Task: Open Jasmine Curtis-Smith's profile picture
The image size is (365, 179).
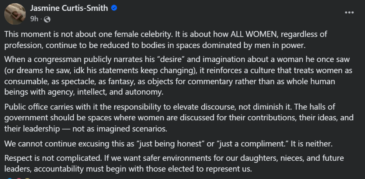Action: (x=15, y=14)
